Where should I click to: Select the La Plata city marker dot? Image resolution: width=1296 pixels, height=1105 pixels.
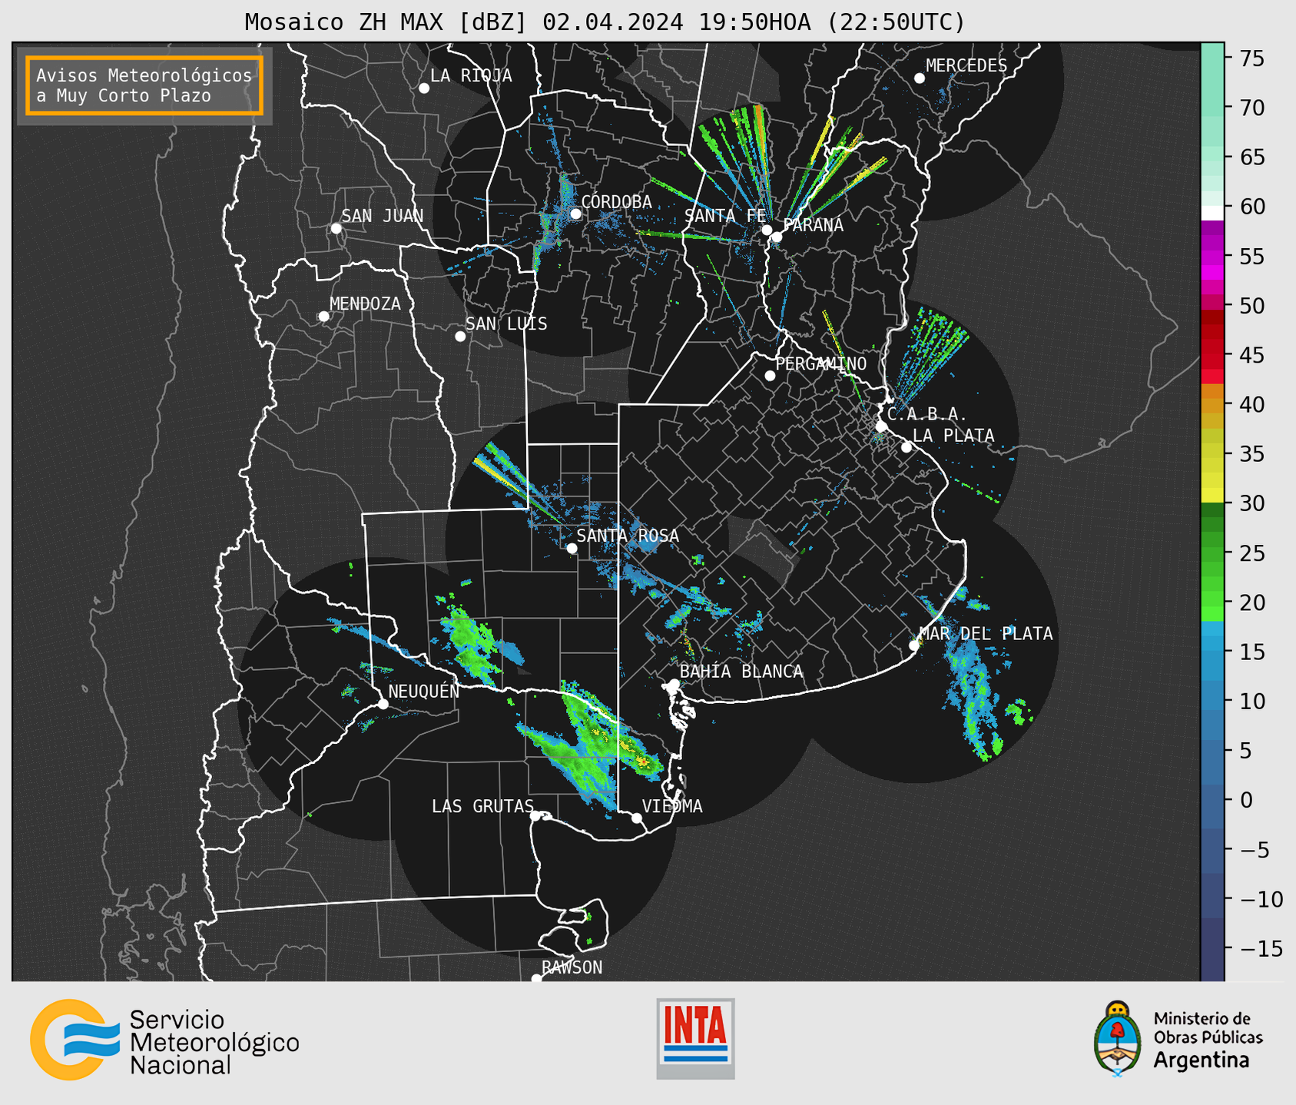click(x=907, y=447)
